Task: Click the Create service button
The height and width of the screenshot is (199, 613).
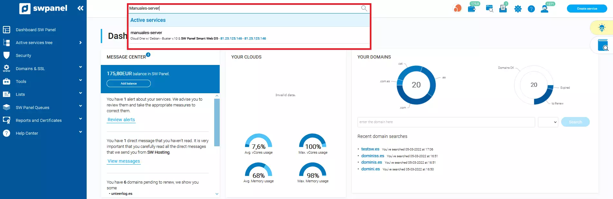Action: click(x=587, y=9)
